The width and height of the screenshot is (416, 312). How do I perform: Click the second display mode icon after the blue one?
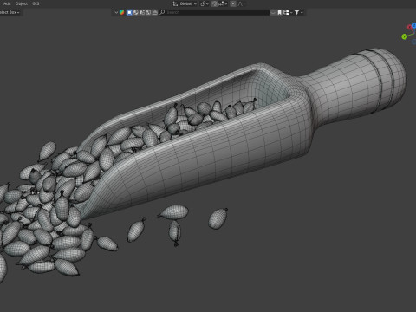135,12
